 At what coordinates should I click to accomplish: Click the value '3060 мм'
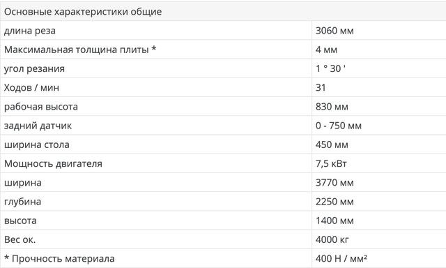[334, 31]
